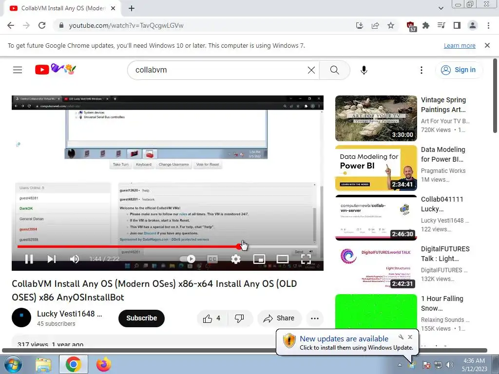Go back to the previous page
The width and height of the screenshot is (499, 374).
(x=11, y=25)
